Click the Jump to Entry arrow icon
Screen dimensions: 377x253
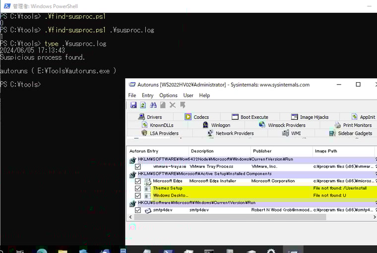click(x=183, y=105)
